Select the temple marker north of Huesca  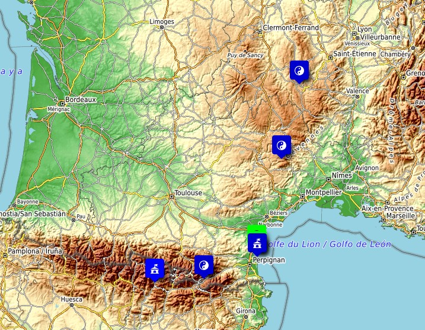(154, 269)
